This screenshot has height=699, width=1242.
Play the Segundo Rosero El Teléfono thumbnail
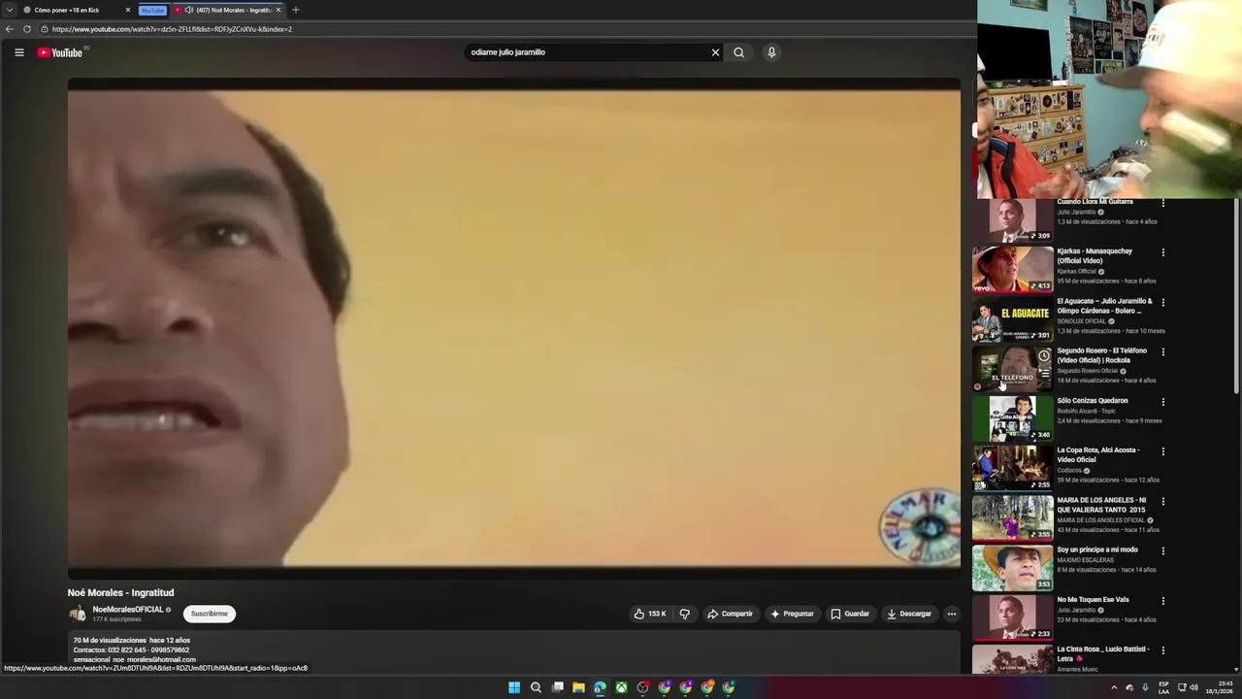[1012, 369]
